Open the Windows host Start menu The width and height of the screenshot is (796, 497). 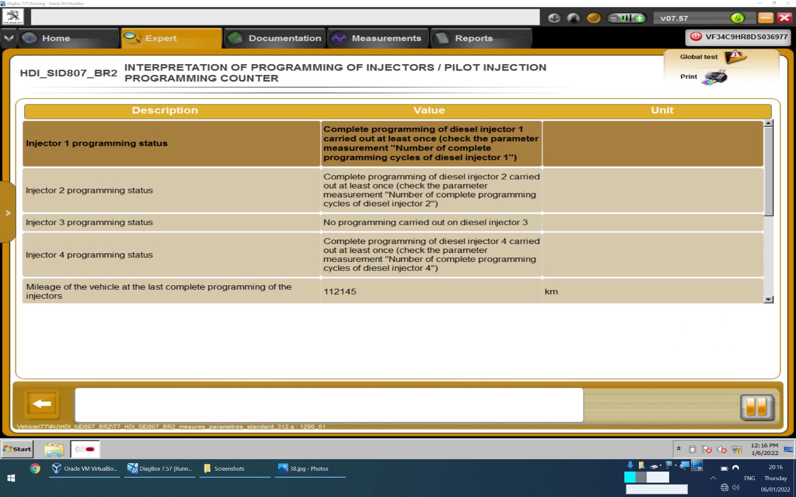coord(11,478)
